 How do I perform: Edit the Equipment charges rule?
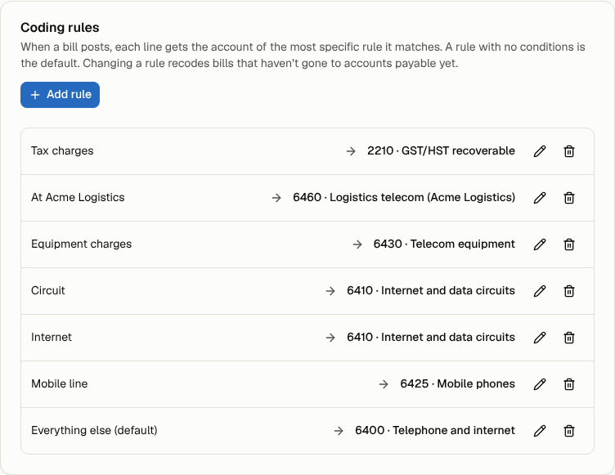[540, 244]
